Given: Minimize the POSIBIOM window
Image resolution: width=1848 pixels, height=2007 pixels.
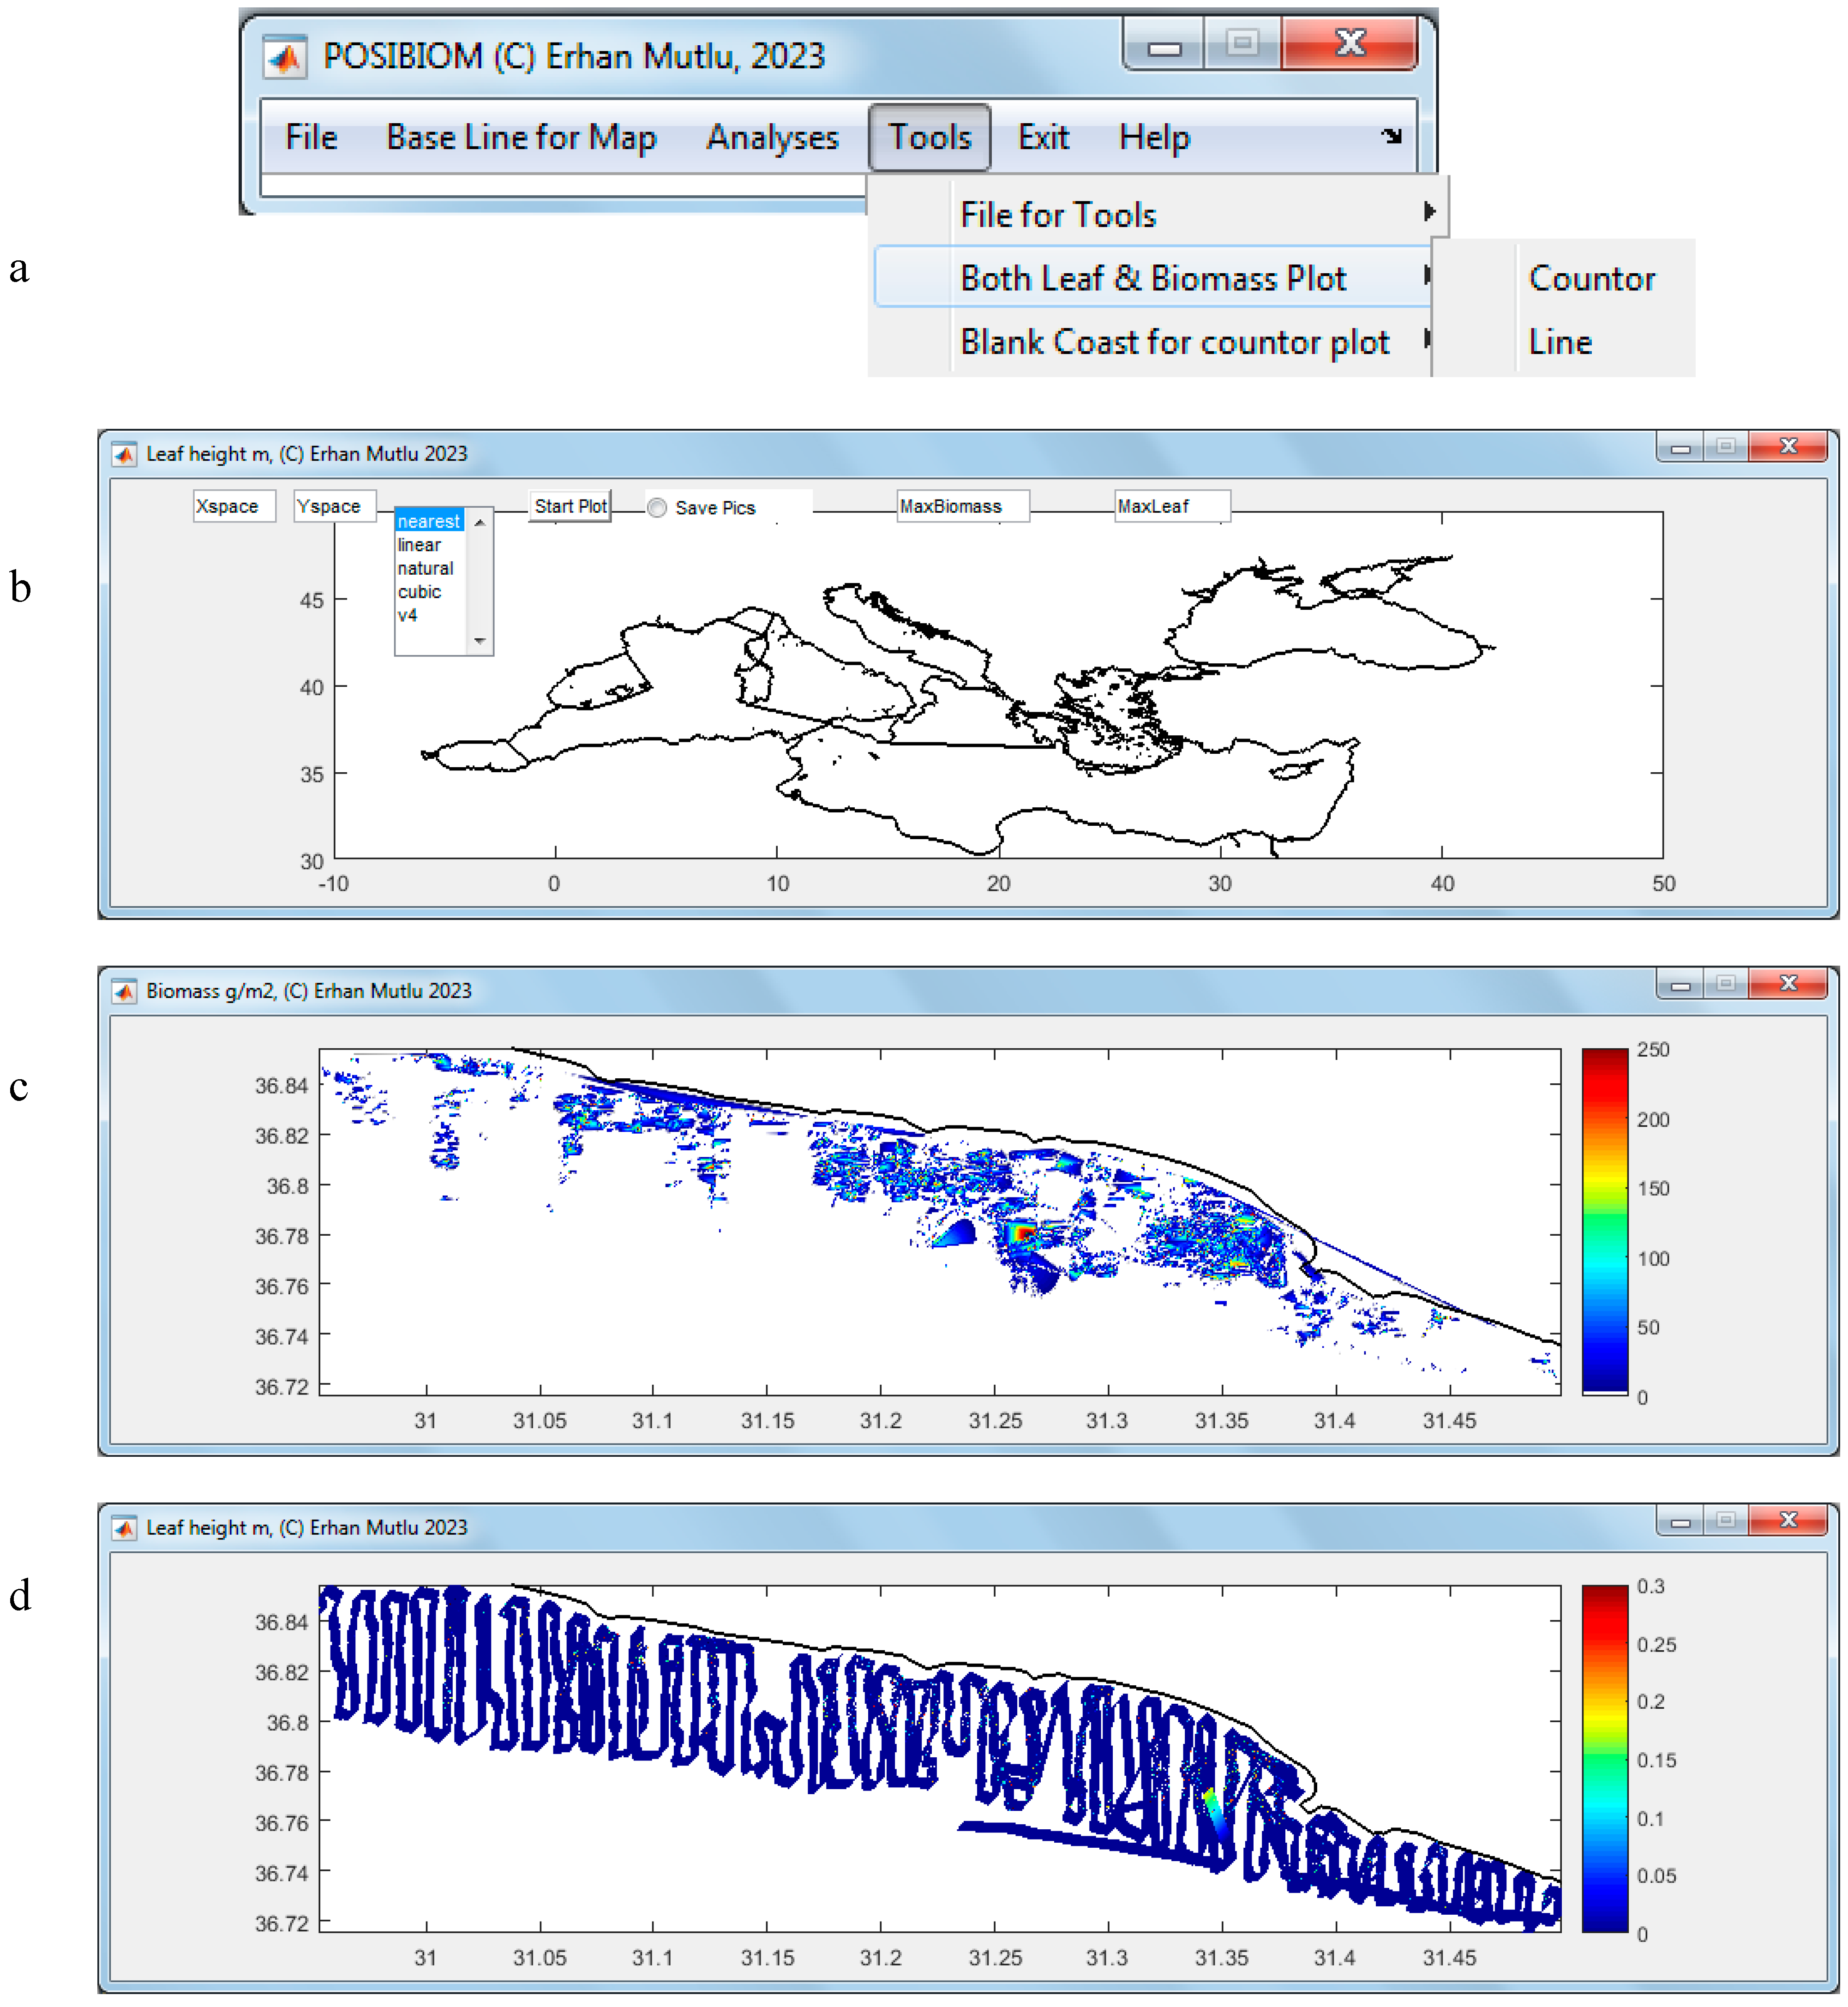Looking at the screenshot, I should (1164, 45).
